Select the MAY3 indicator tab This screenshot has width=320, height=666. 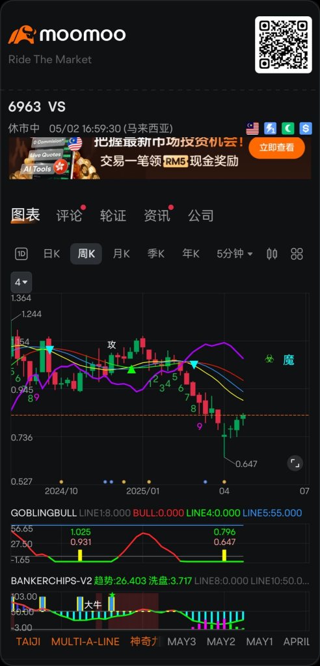click(x=181, y=641)
